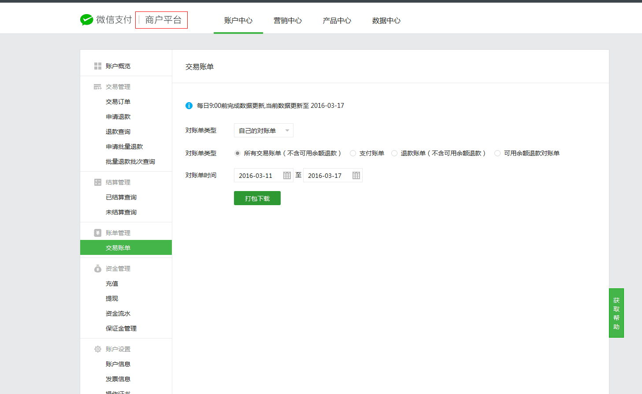Choose the 退款账单（不含可用余额退款） option

pos(393,153)
